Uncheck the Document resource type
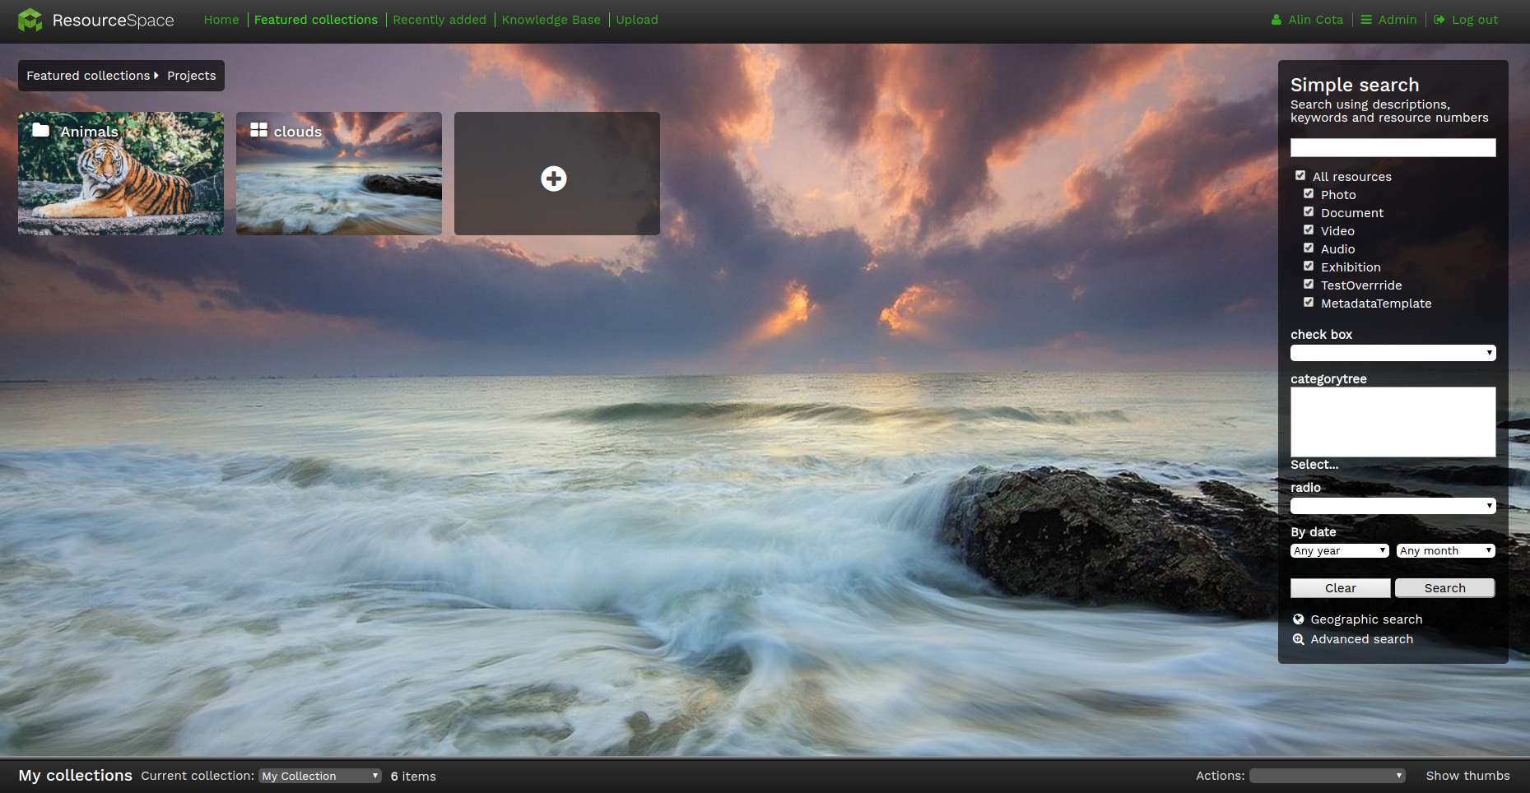This screenshot has height=793, width=1530. point(1309,211)
